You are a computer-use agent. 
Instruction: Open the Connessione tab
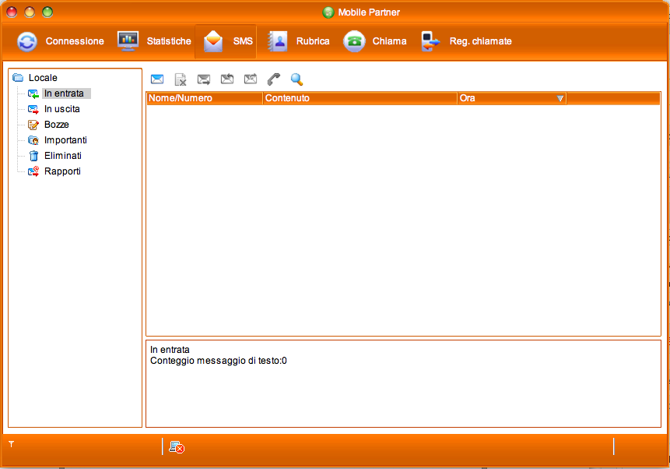coord(61,41)
